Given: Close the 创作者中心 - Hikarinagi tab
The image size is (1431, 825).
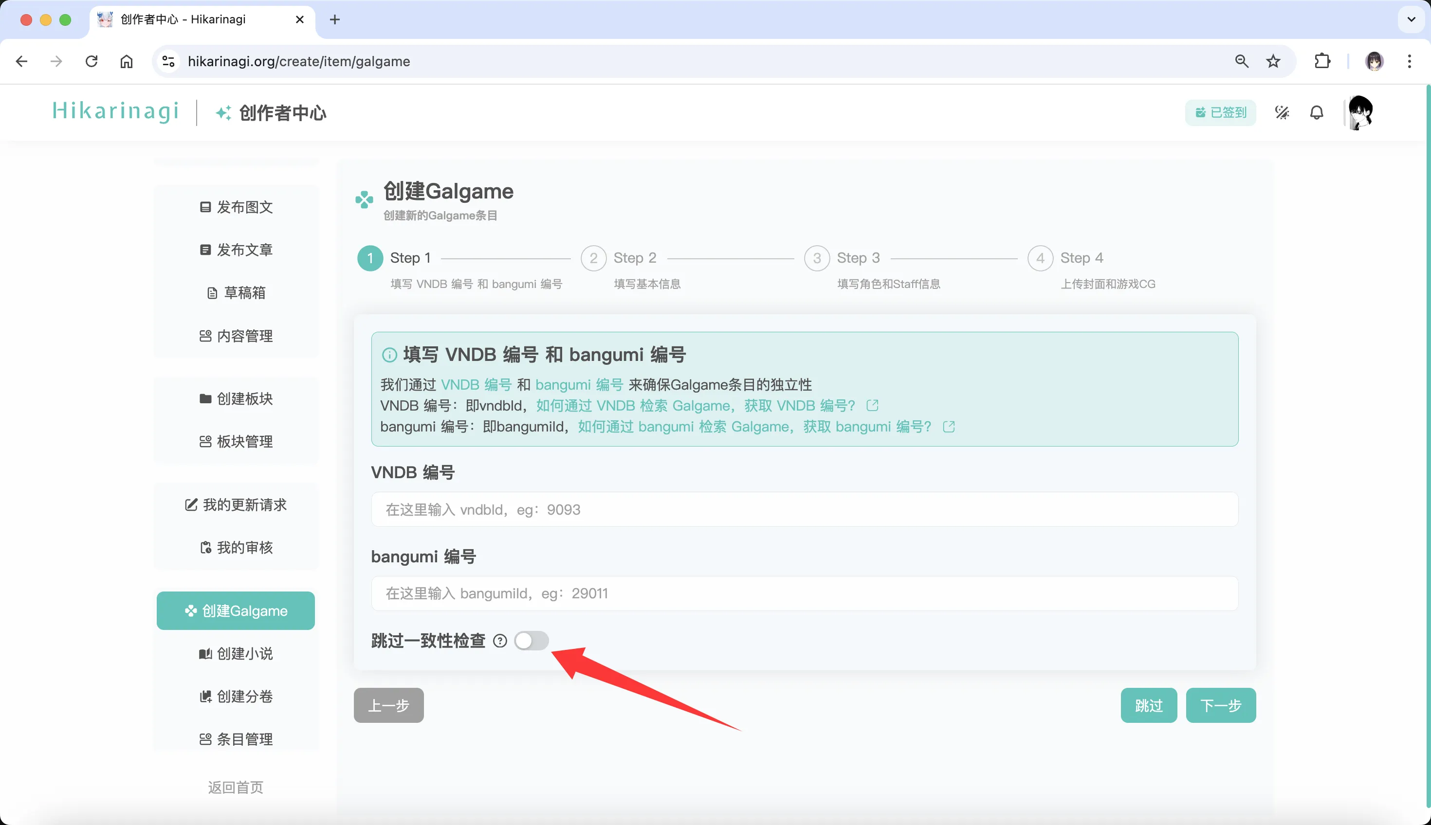Looking at the screenshot, I should [x=300, y=20].
